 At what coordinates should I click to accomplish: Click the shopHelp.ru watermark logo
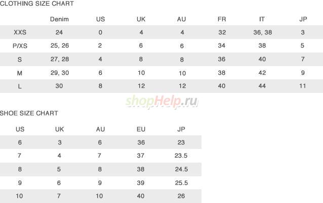click(161, 101)
